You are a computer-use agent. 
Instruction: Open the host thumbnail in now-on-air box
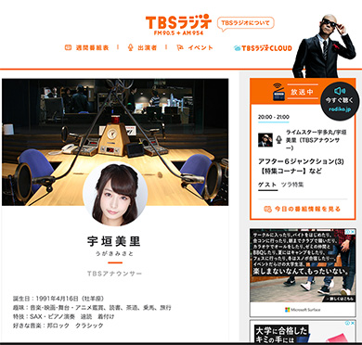tap(265, 140)
